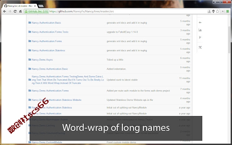Click '6 months ago' timestamp text
Screen dimensions: 232x145
point(185,60)
